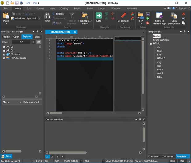
Task: Open the Edit ribbon tab
Action: [x=29, y=8]
